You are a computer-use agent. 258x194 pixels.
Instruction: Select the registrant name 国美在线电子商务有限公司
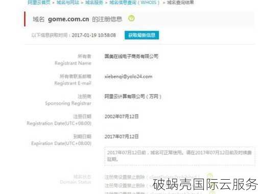(x=131, y=56)
